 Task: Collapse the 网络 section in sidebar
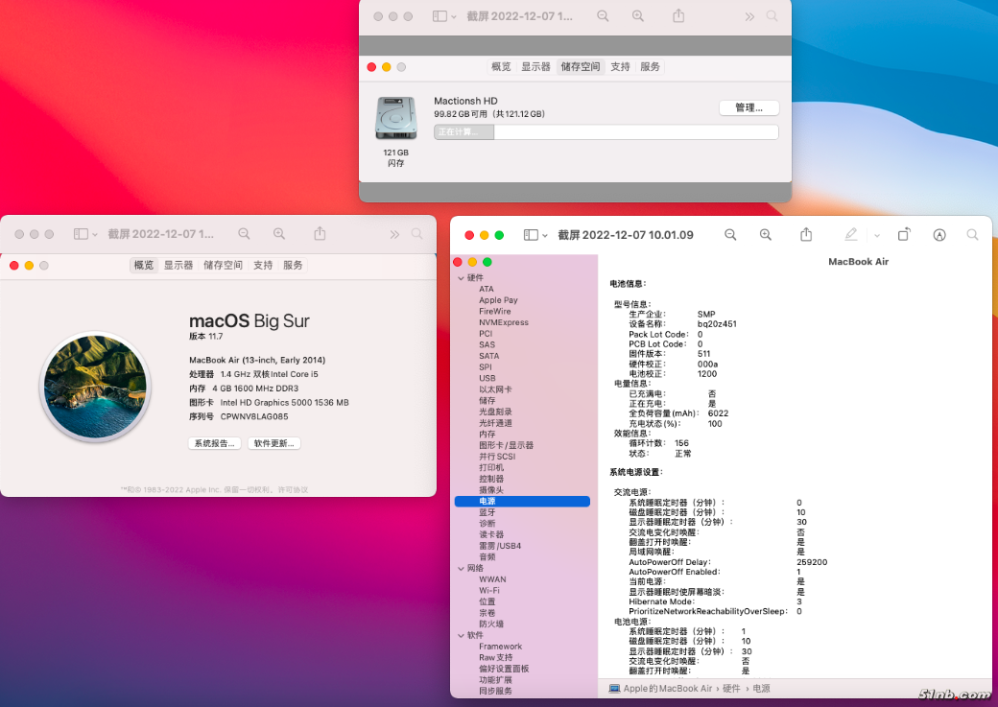tap(461, 568)
